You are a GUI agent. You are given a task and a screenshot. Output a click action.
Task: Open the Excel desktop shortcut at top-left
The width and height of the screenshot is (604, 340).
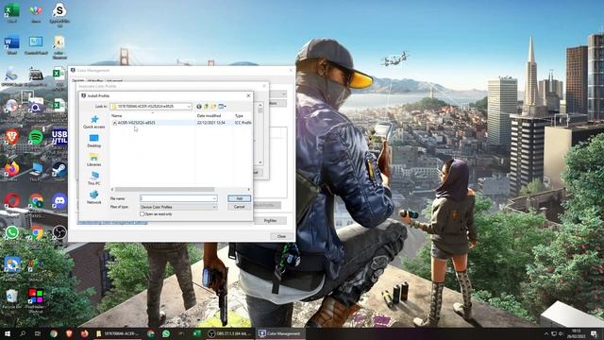tap(11, 12)
